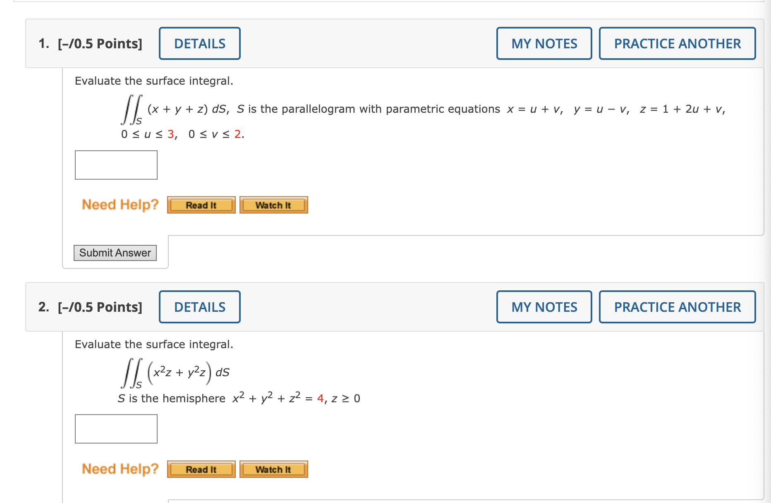Click the Need Help? label in question 2

pyautogui.click(x=120, y=469)
